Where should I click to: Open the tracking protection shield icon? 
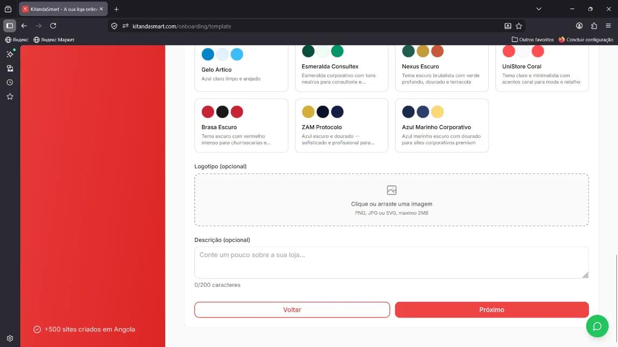pos(114,26)
